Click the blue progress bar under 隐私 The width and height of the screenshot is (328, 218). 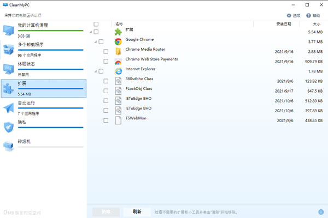51,128
